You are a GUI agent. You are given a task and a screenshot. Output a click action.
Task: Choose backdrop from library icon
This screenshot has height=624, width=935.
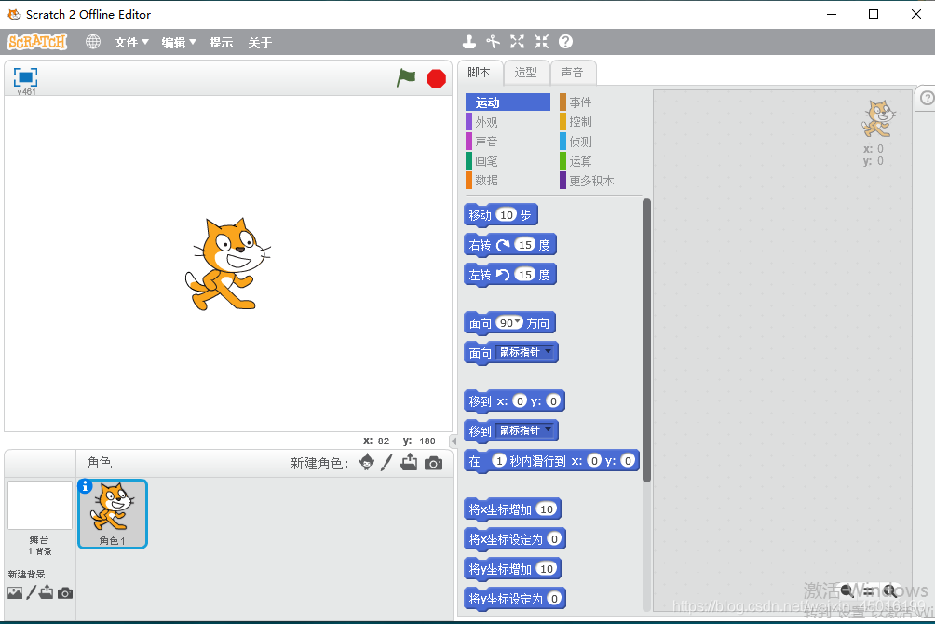click(15, 592)
